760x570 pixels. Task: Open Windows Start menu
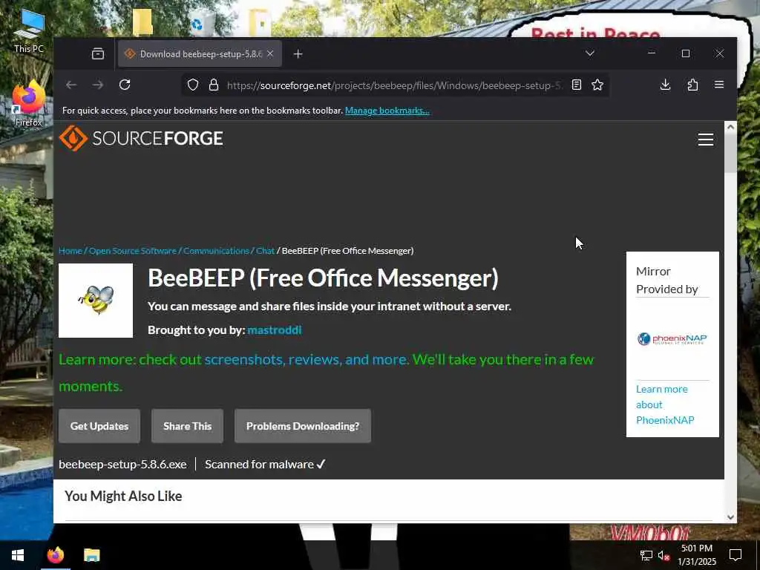(x=18, y=555)
